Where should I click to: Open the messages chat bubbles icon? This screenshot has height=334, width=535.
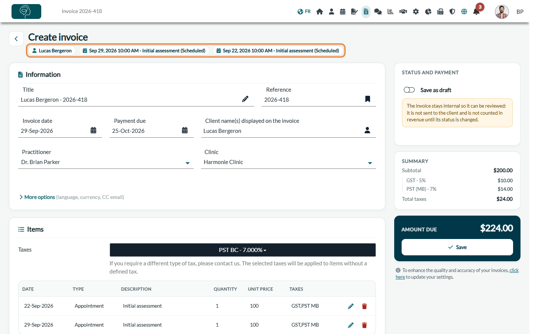tap(378, 12)
